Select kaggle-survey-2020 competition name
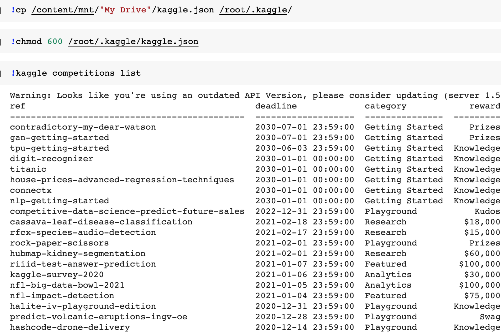502x336 pixels. coord(57,275)
